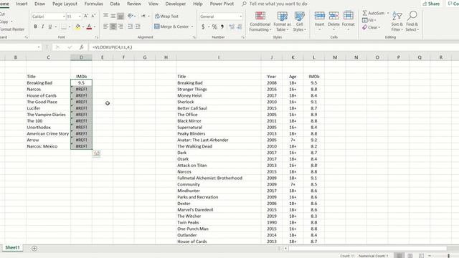The image size is (459, 258).
Task: Toggle Italic formatting
Action: (x=43, y=27)
